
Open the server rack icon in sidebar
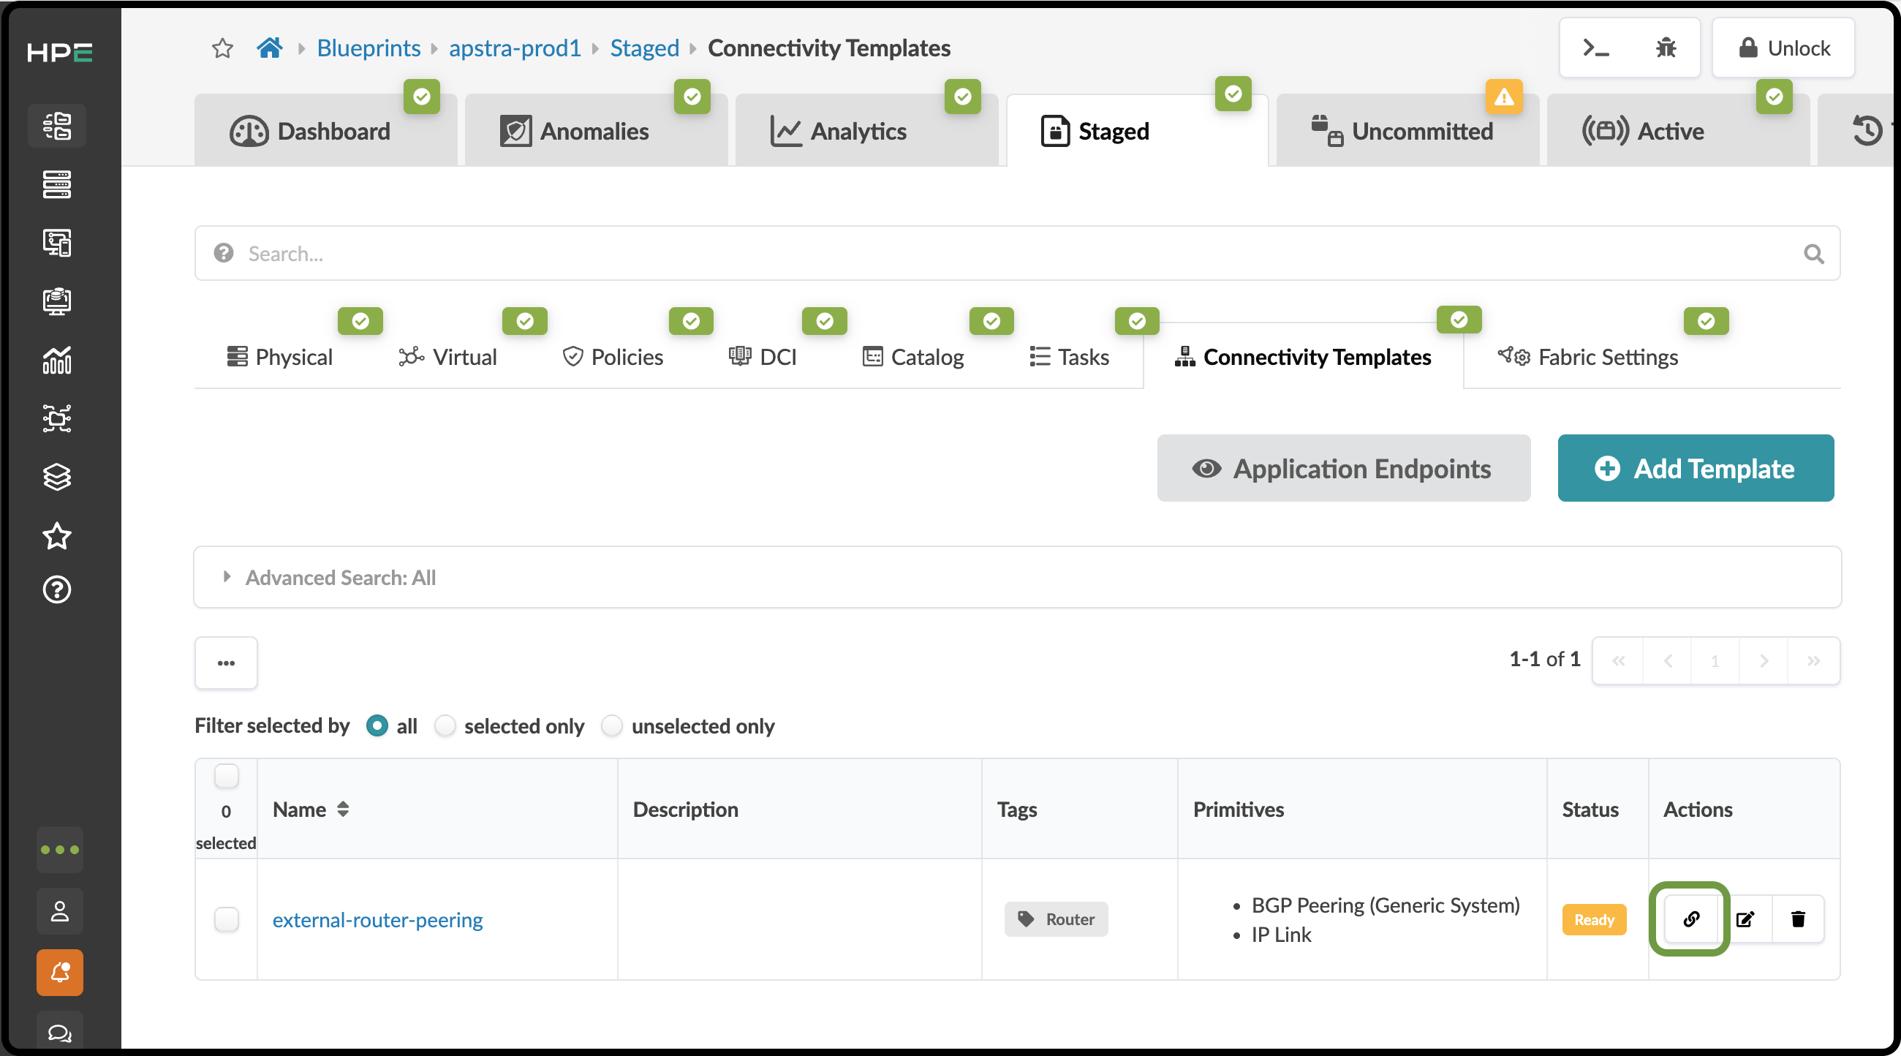point(57,184)
